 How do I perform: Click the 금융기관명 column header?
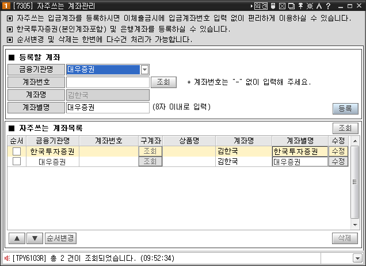[53, 141]
